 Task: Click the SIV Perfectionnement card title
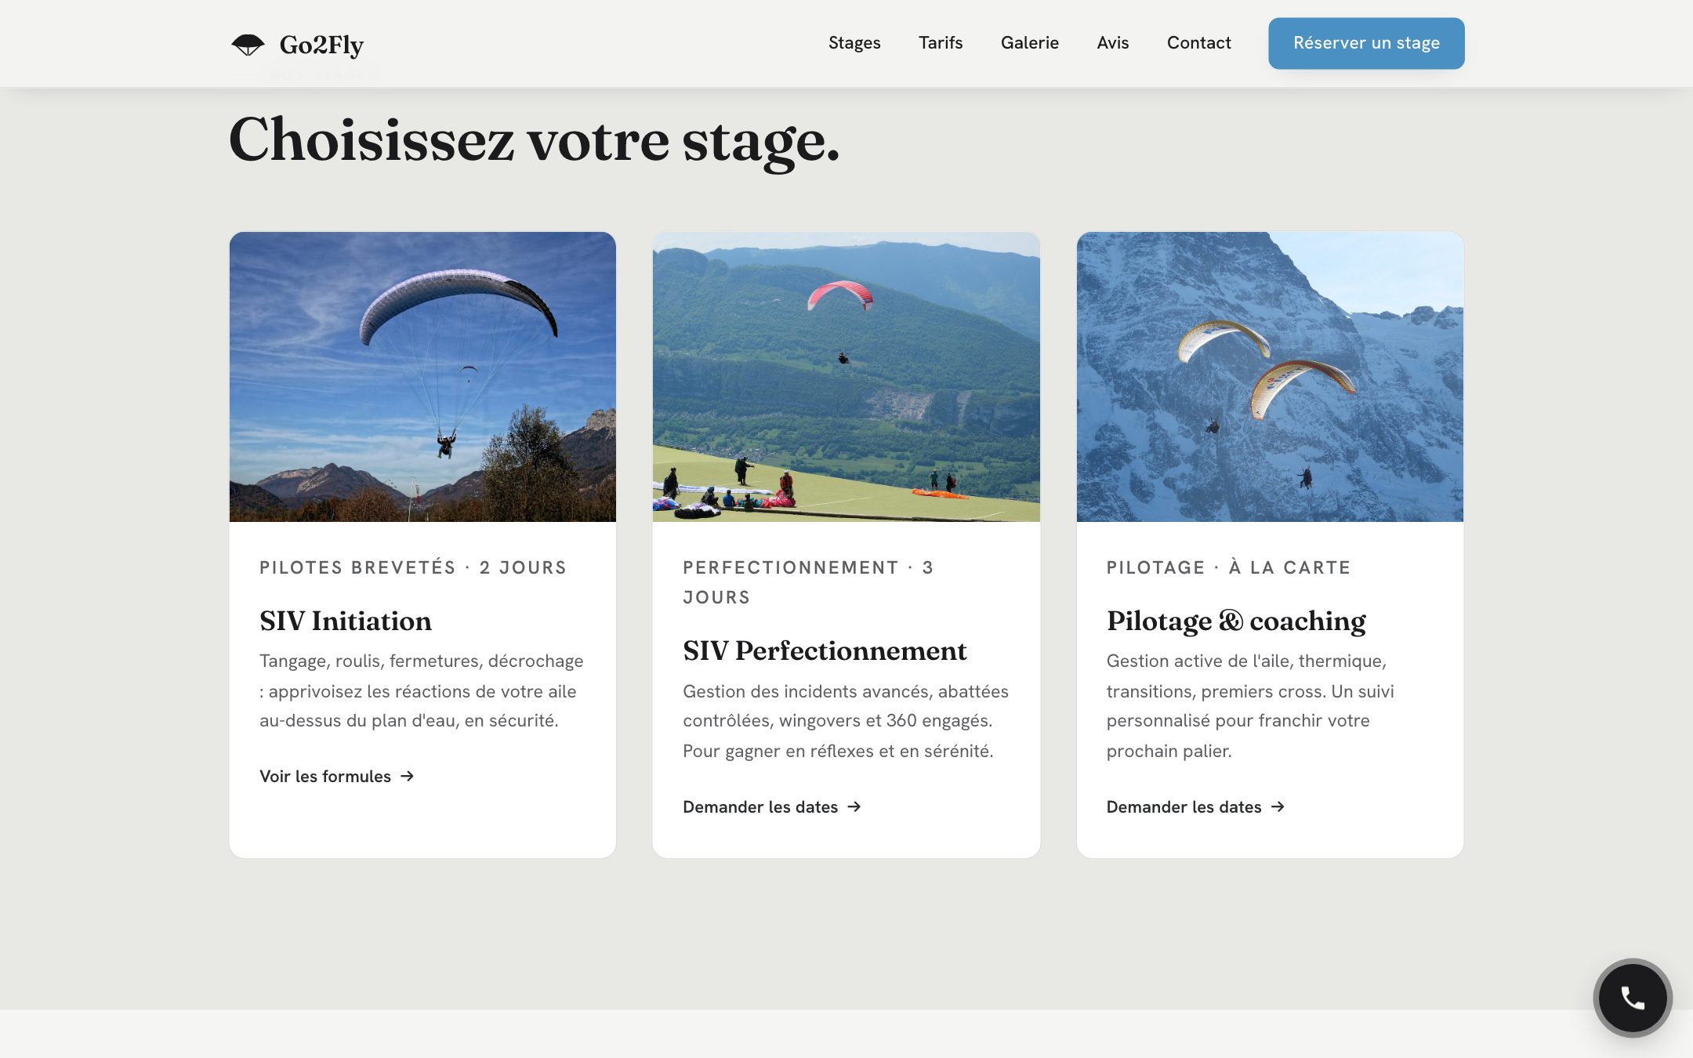pos(825,650)
